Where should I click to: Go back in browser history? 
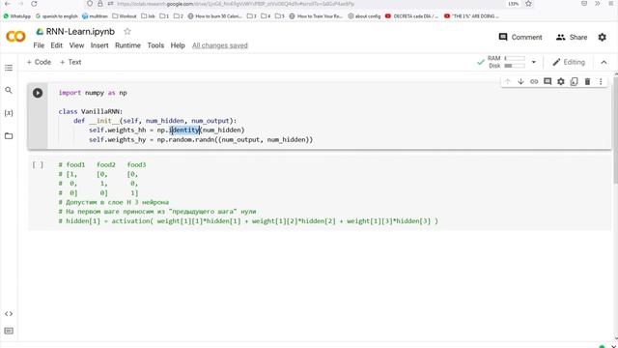pos(8,4)
